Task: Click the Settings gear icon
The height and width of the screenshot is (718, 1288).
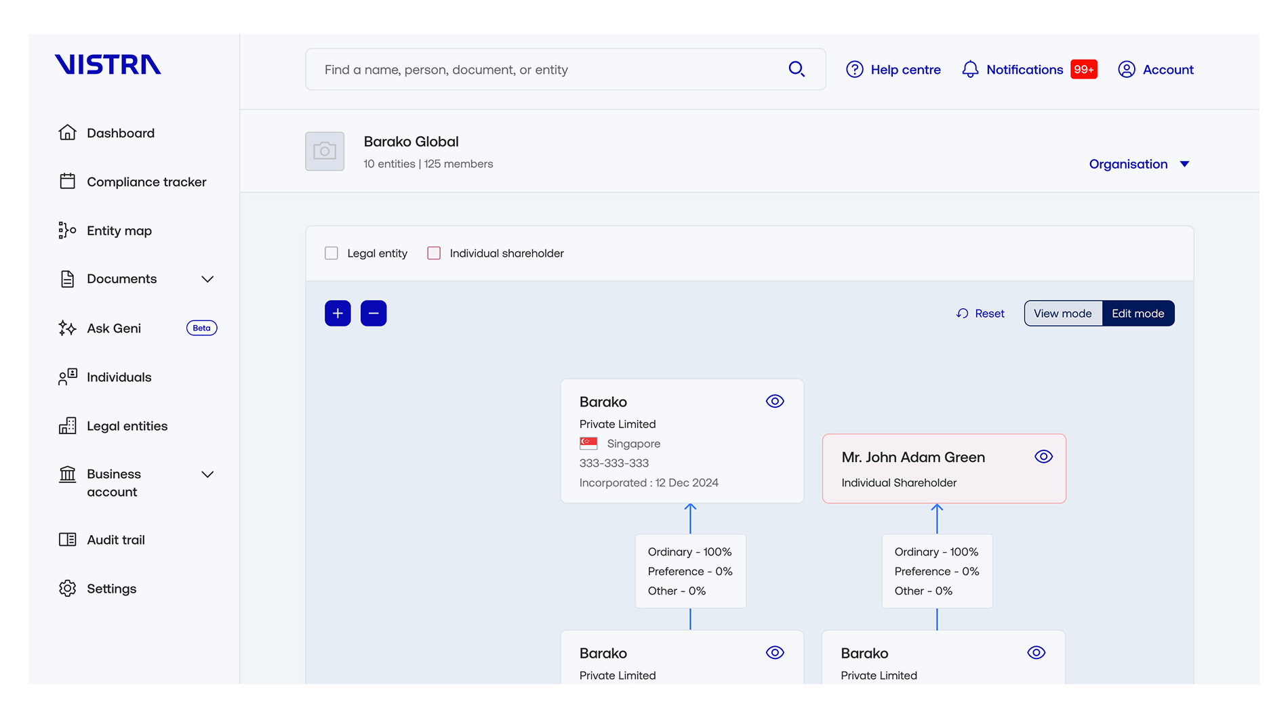Action: pos(67,589)
